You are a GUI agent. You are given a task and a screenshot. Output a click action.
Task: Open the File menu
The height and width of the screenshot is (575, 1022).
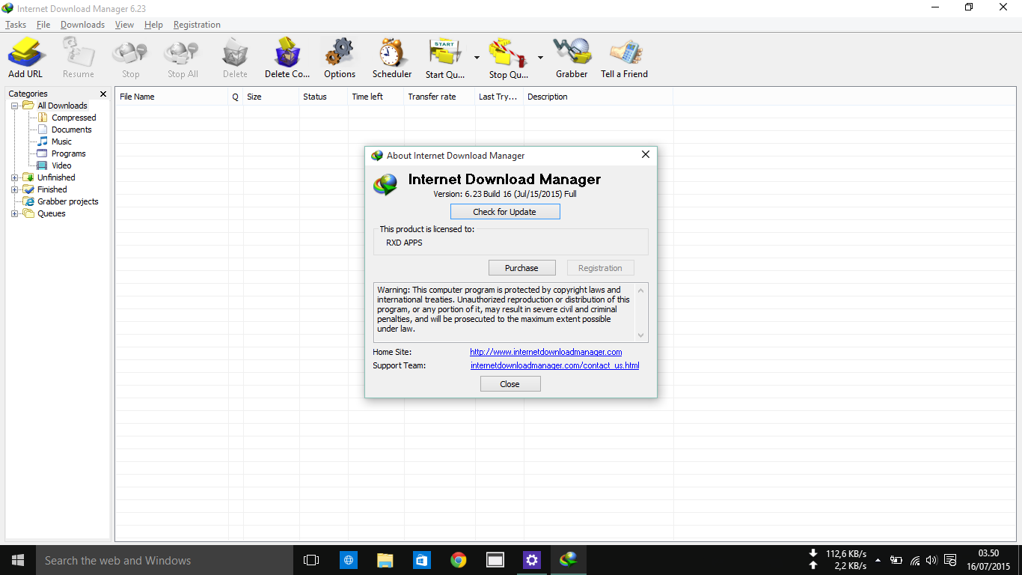(x=43, y=25)
